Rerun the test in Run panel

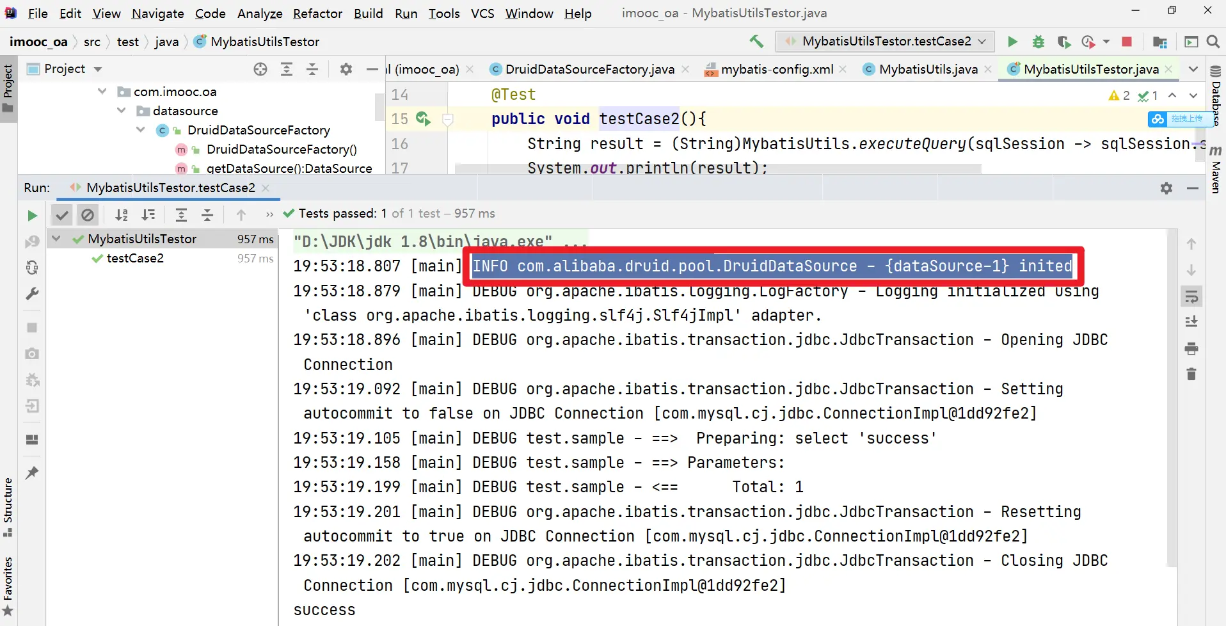click(32, 216)
